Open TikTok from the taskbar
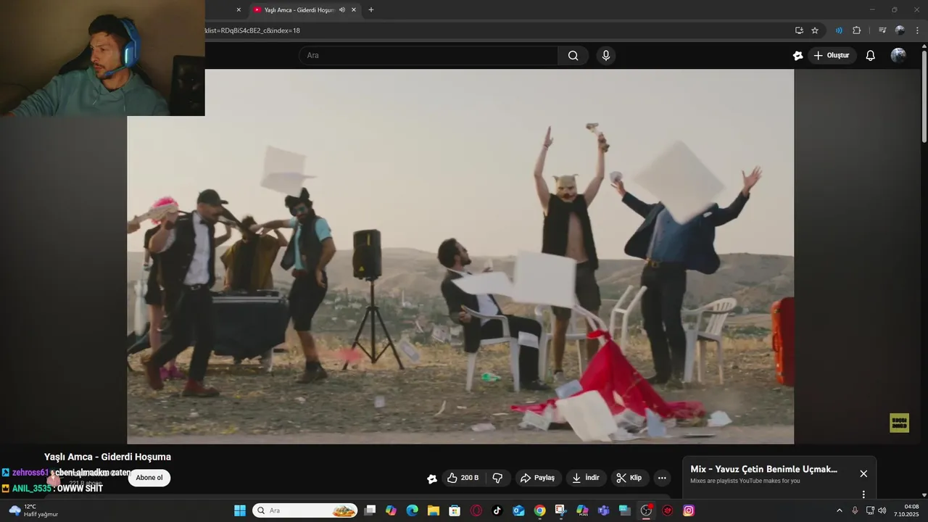 (x=497, y=510)
